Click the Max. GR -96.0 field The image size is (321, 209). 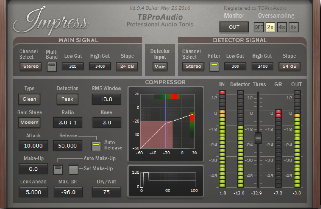coord(68,192)
